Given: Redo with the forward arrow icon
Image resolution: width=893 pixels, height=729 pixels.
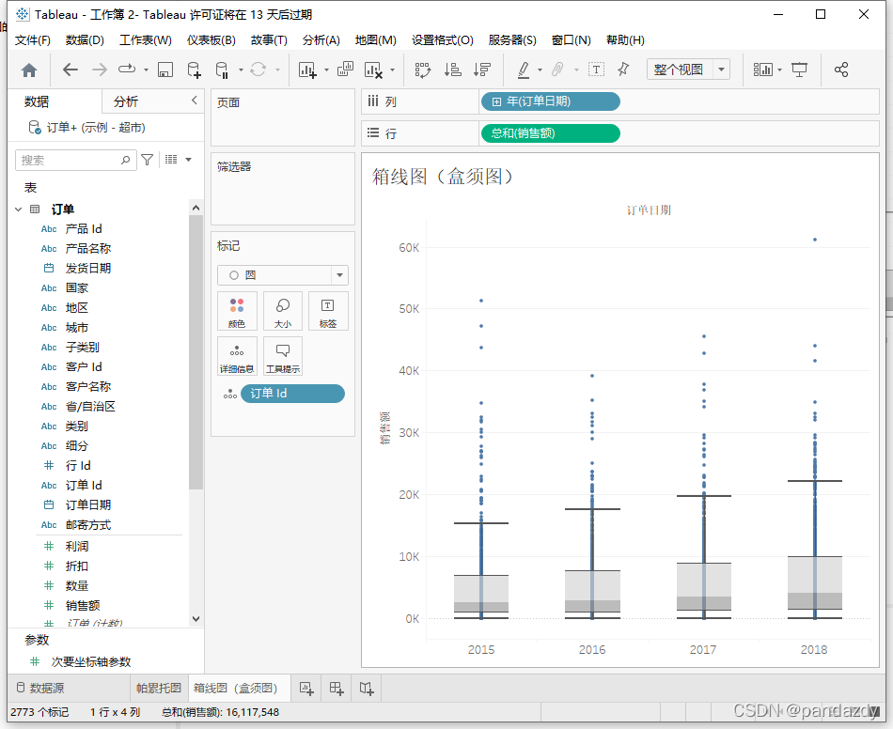Looking at the screenshot, I should (100, 70).
